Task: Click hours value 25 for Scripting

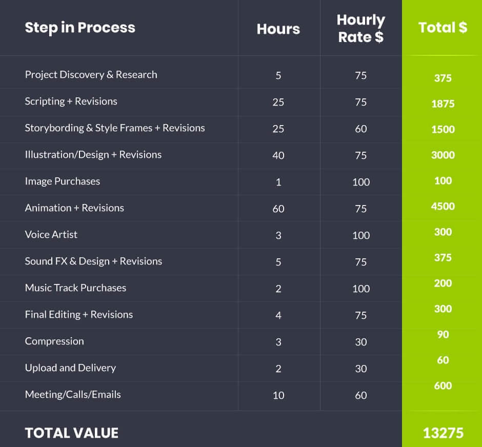Action: (x=278, y=103)
